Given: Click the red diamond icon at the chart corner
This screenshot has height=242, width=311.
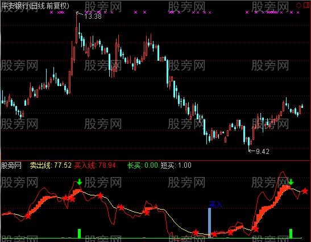Looking at the screenshot, I should point(298,5).
